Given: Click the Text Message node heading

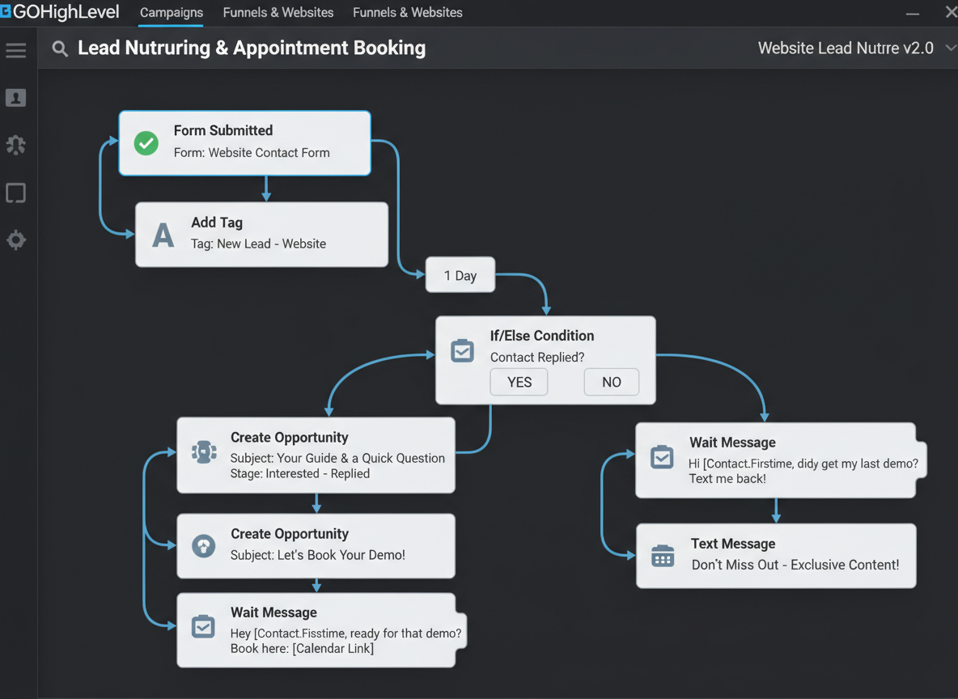Looking at the screenshot, I should (733, 544).
